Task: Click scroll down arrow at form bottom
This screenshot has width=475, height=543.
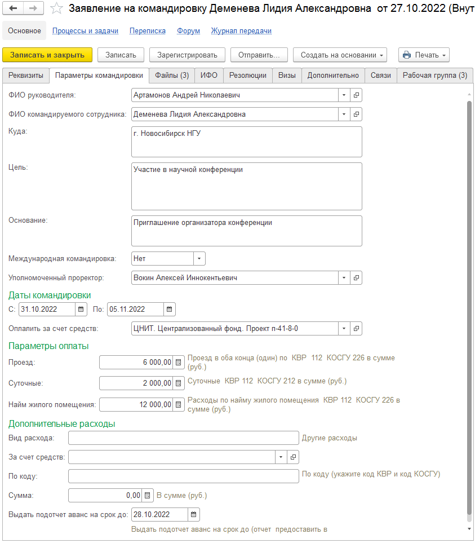Action: (469, 529)
